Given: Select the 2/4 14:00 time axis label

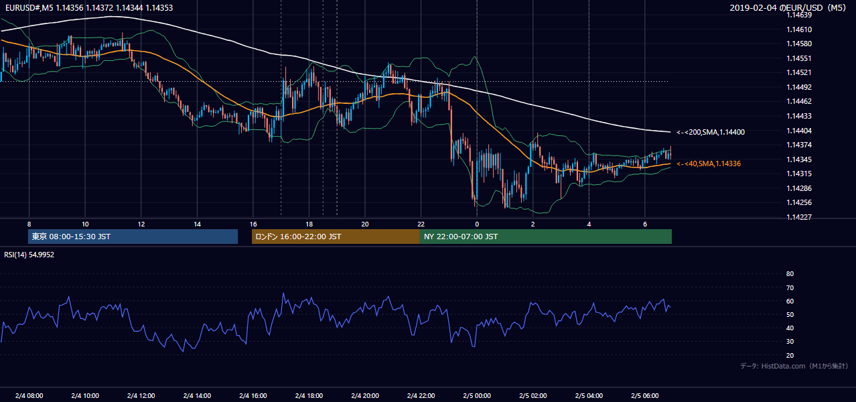Looking at the screenshot, I should tap(197, 395).
